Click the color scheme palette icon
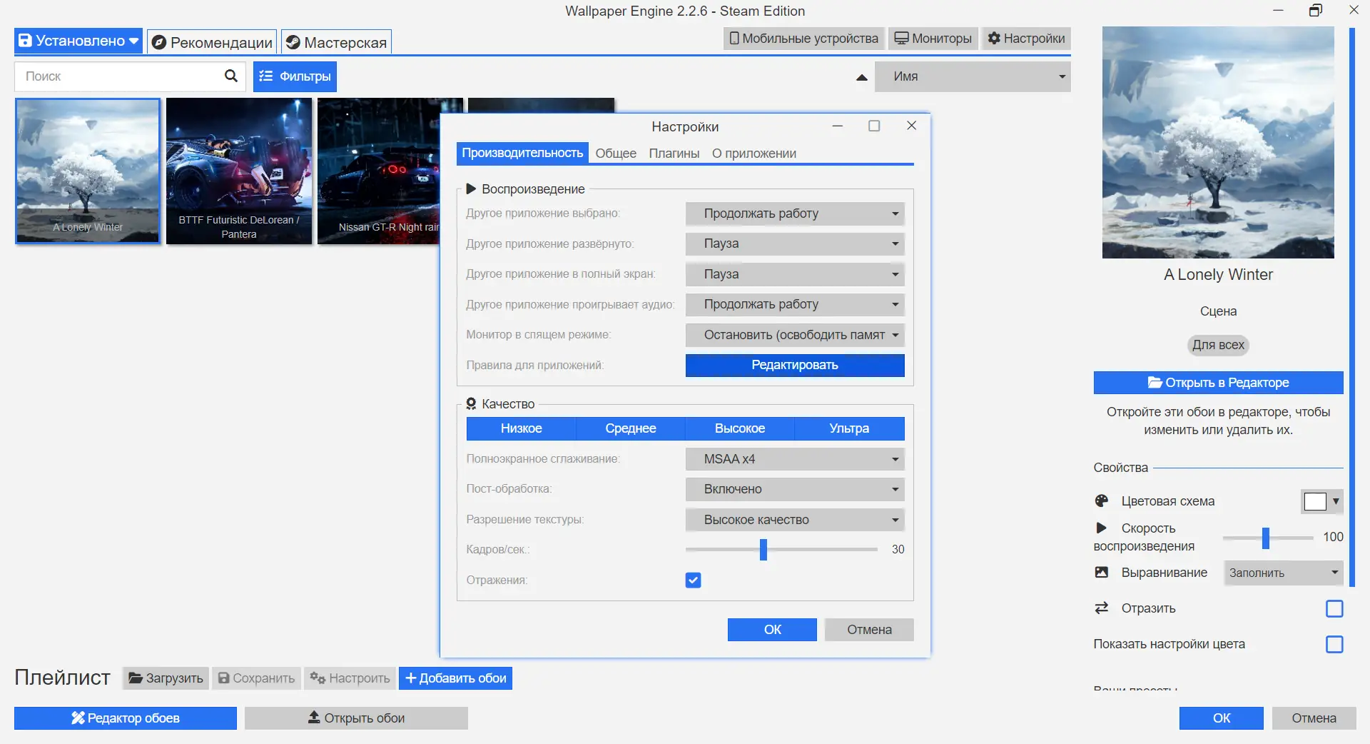 coord(1102,501)
